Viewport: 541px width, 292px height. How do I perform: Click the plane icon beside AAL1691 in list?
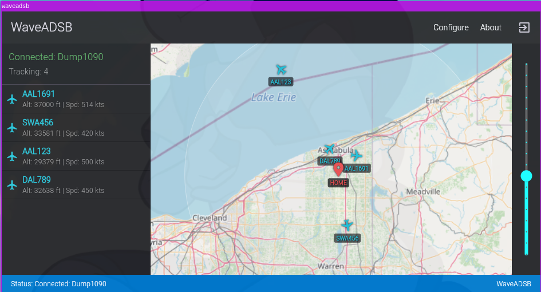(x=12, y=99)
